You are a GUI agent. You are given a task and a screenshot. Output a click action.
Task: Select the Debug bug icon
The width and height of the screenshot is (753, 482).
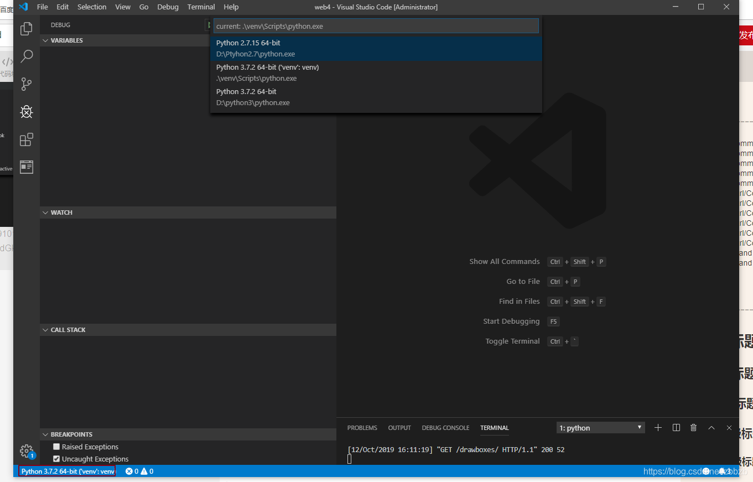[x=26, y=112]
